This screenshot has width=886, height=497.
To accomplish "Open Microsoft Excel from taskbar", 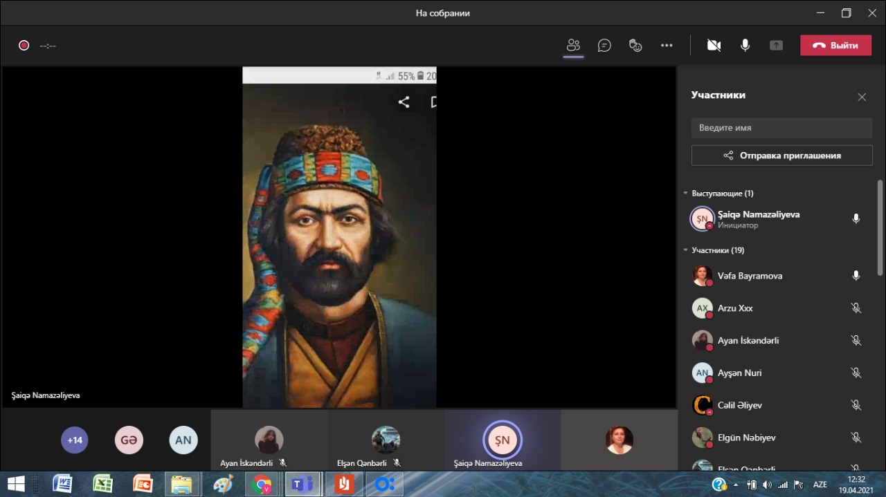I will coord(102,484).
